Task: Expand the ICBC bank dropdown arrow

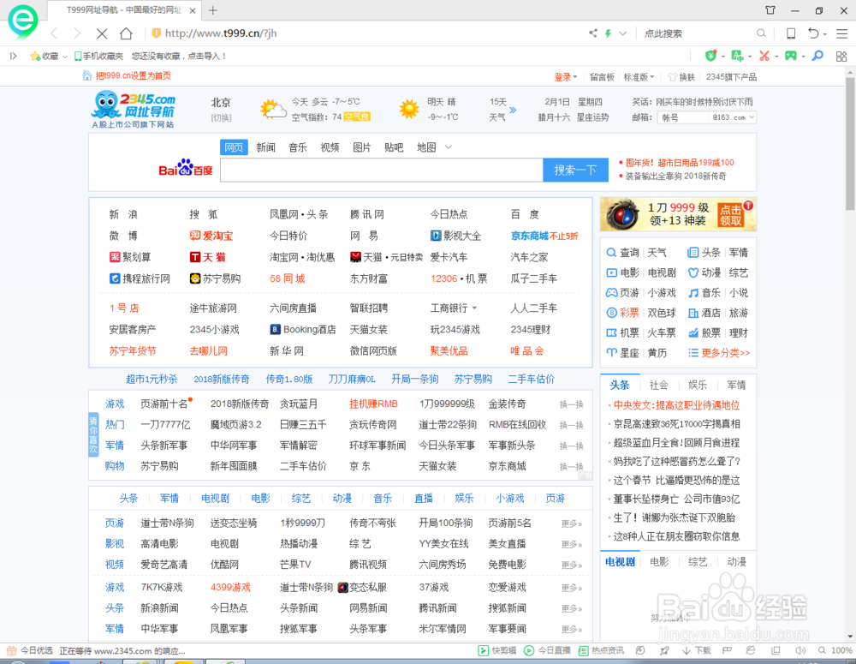Action: (474, 308)
